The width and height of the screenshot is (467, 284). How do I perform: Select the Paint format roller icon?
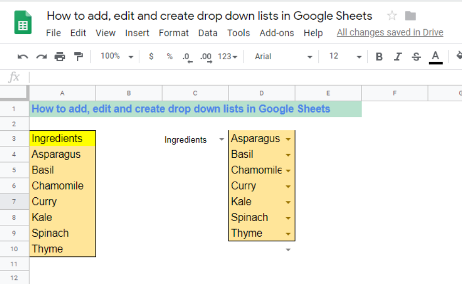pyautogui.click(x=78, y=56)
